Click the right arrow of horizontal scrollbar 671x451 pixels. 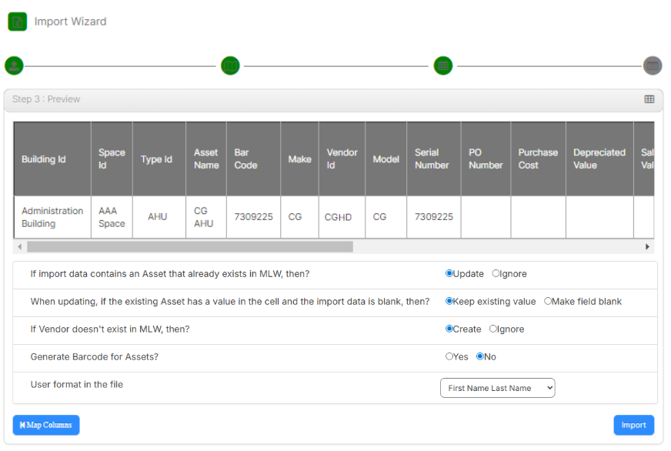coord(648,247)
